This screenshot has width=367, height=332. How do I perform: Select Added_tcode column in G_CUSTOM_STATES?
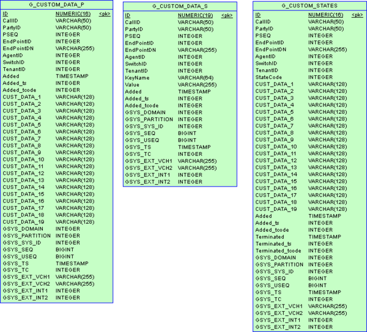pyautogui.click(x=272, y=230)
